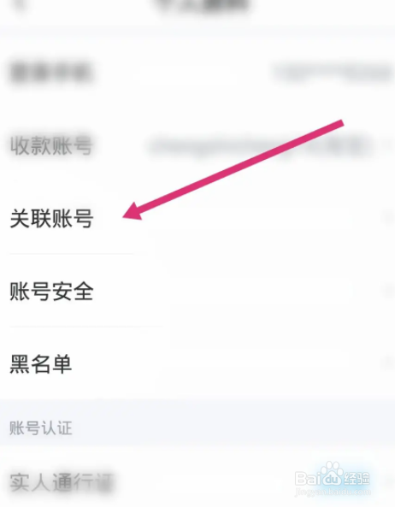This screenshot has width=395, height=507.
Task: Click the 经验 watermark text
Action: tap(357, 479)
